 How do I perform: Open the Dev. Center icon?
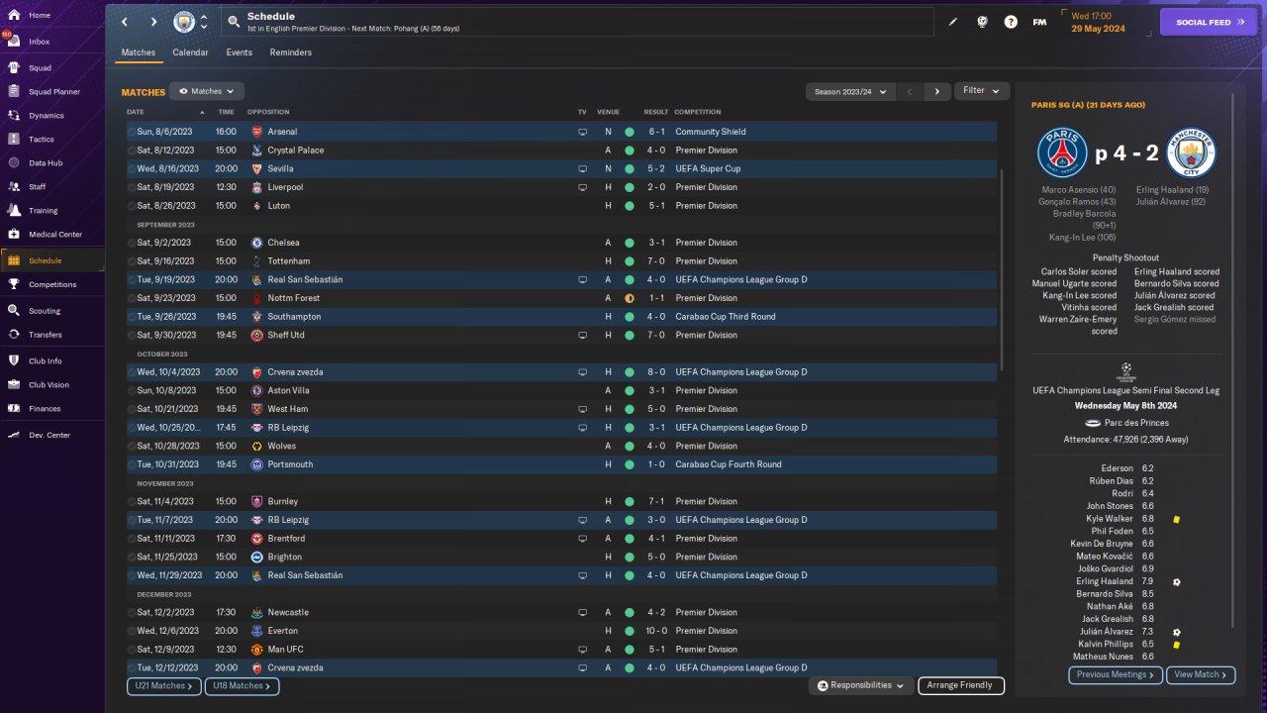click(14, 436)
